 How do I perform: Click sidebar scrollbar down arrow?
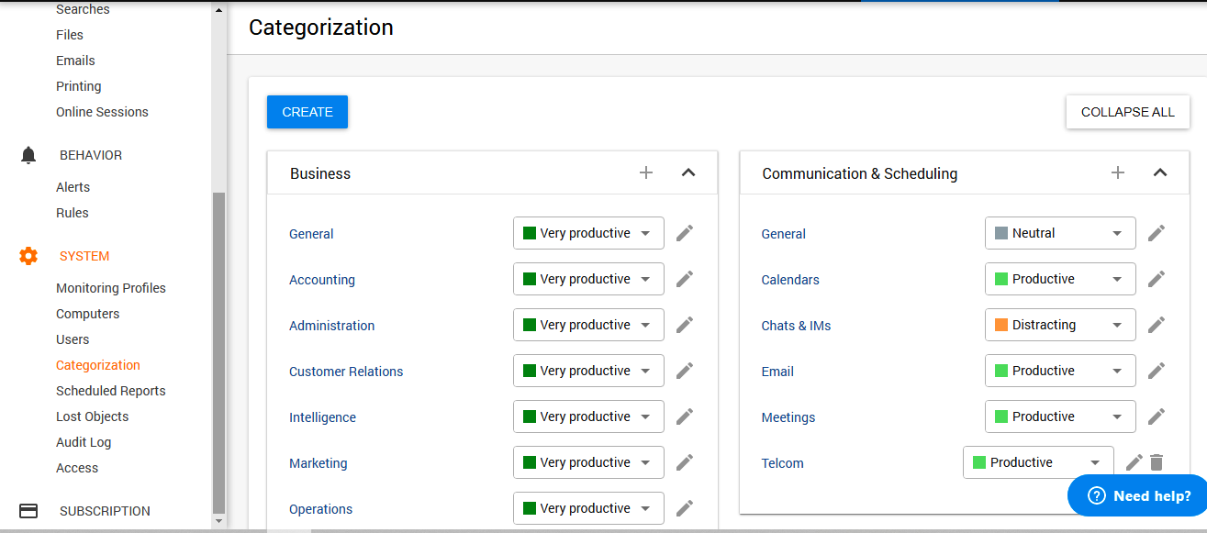tap(218, 521)
